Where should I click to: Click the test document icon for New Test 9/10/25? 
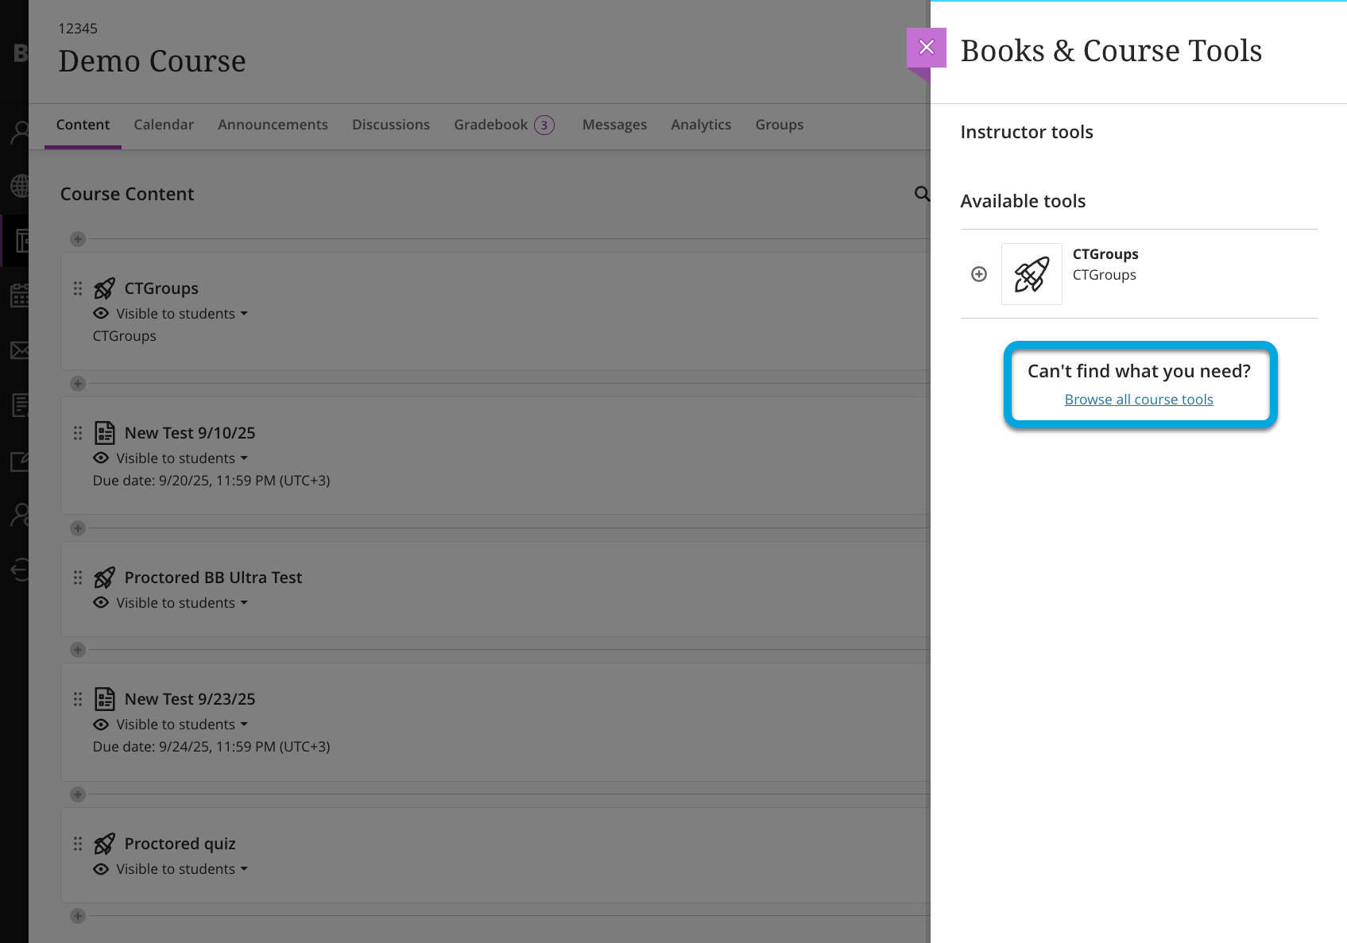click(104, 433)
